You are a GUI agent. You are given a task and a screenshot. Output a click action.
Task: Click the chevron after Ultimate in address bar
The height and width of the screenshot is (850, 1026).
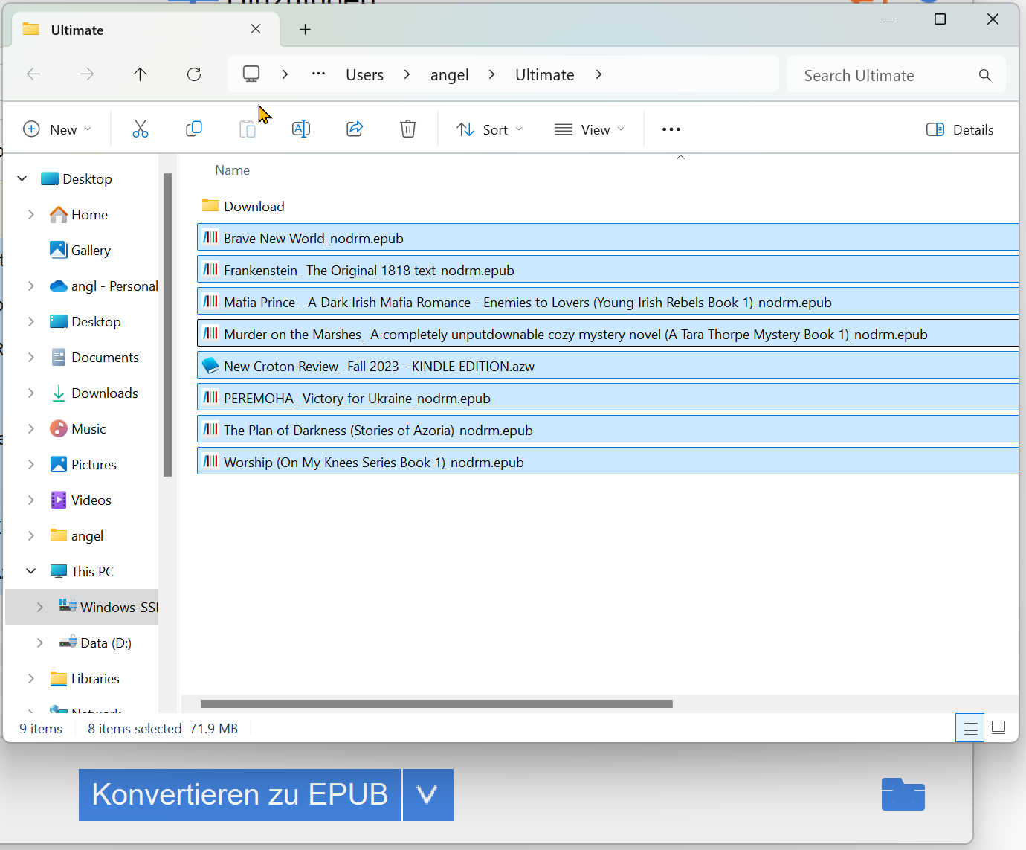[598, 74]
